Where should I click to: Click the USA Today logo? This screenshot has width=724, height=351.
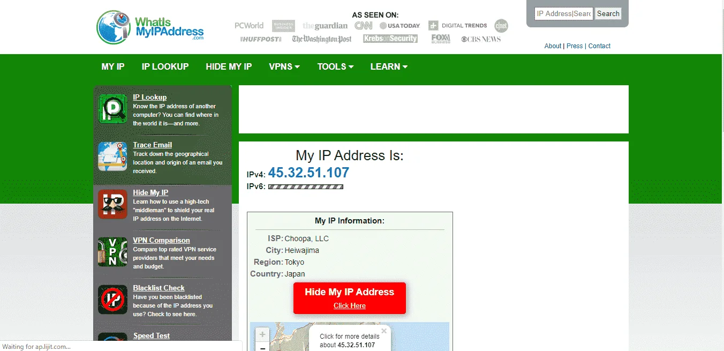tap(400, 26)
